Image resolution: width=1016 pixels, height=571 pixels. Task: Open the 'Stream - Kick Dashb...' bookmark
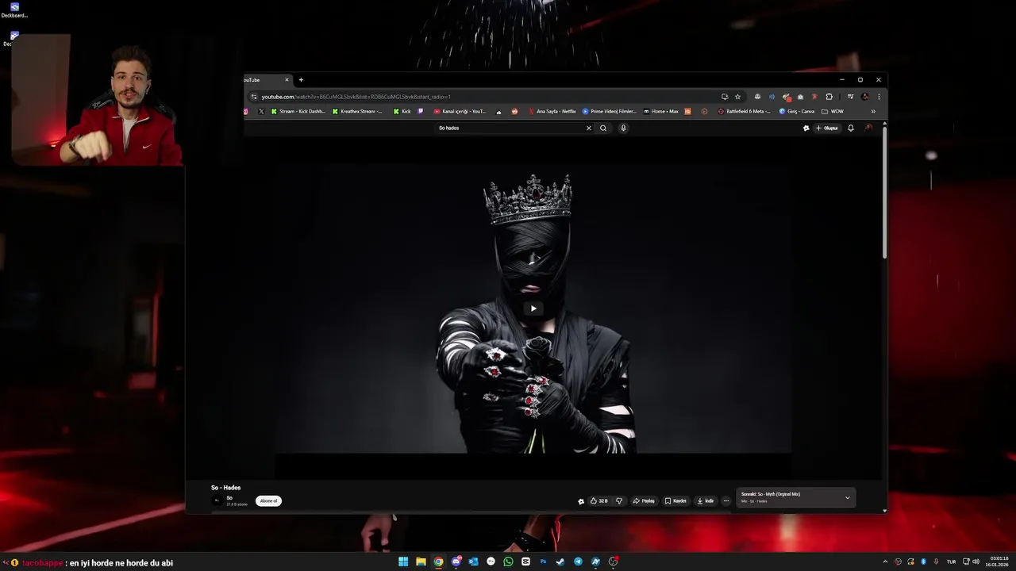tap(298, 112)
